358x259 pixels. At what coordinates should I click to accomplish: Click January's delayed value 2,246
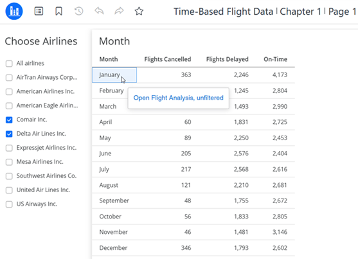coord(241,75)
